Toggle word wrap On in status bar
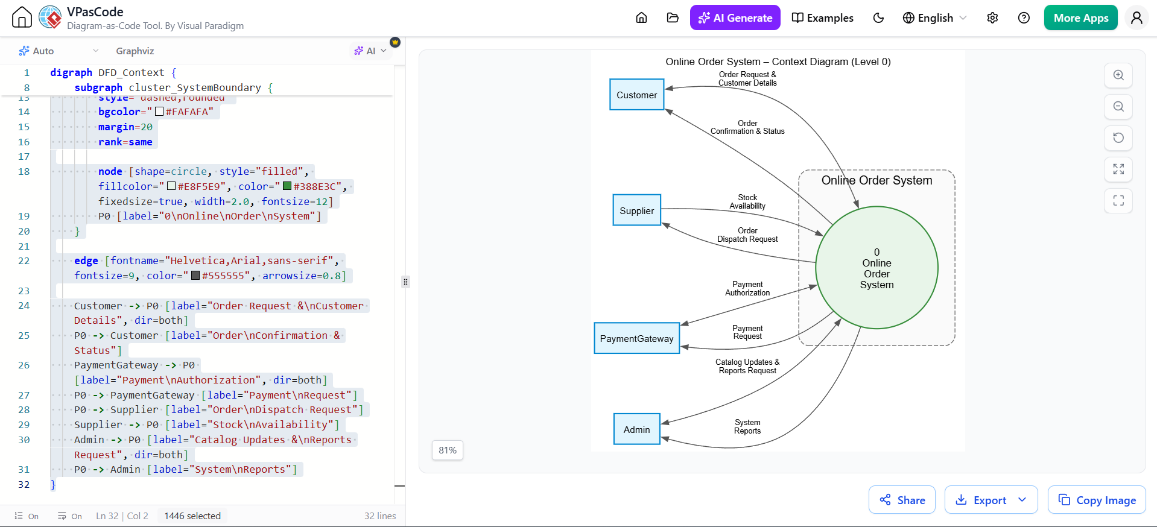Screen dimensions: 1157x527 click(x=70, y=516)
